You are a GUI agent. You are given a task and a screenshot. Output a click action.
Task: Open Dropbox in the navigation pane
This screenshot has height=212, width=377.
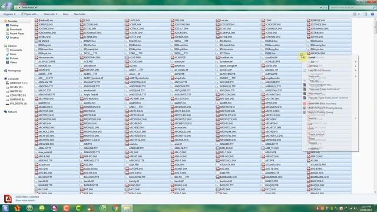pyautogui.click(x=14, y=38)
